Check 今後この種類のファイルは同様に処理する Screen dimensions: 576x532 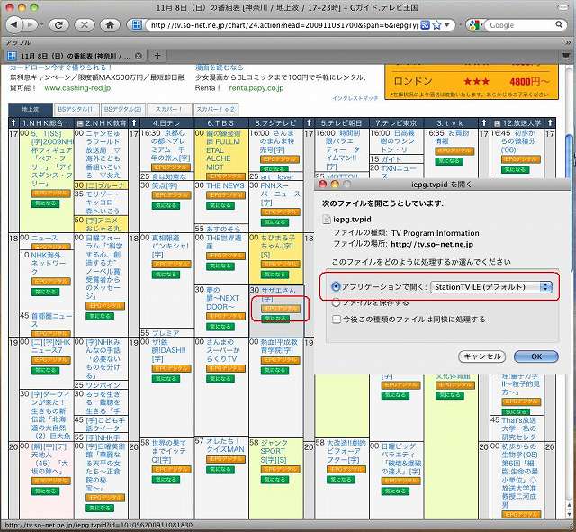(x=336, y=320)
